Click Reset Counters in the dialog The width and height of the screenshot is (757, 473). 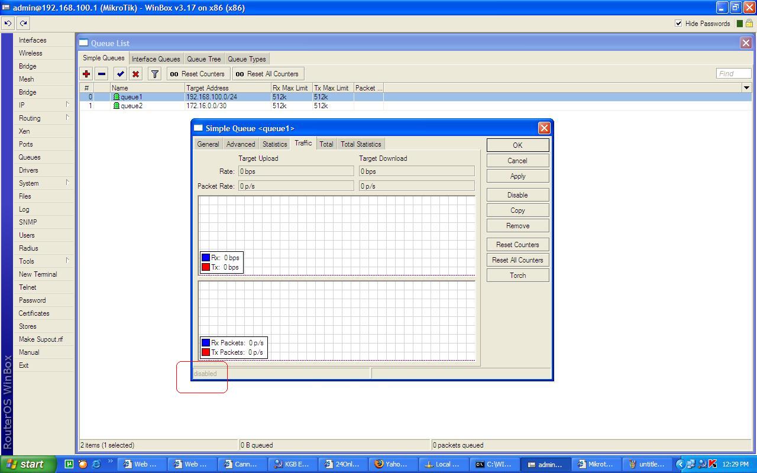[517, 245]
